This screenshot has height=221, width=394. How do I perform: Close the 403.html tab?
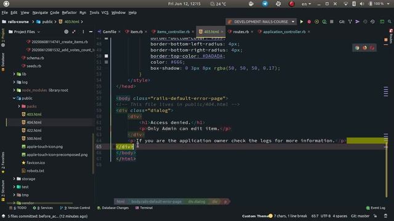(x=222, y=32)
